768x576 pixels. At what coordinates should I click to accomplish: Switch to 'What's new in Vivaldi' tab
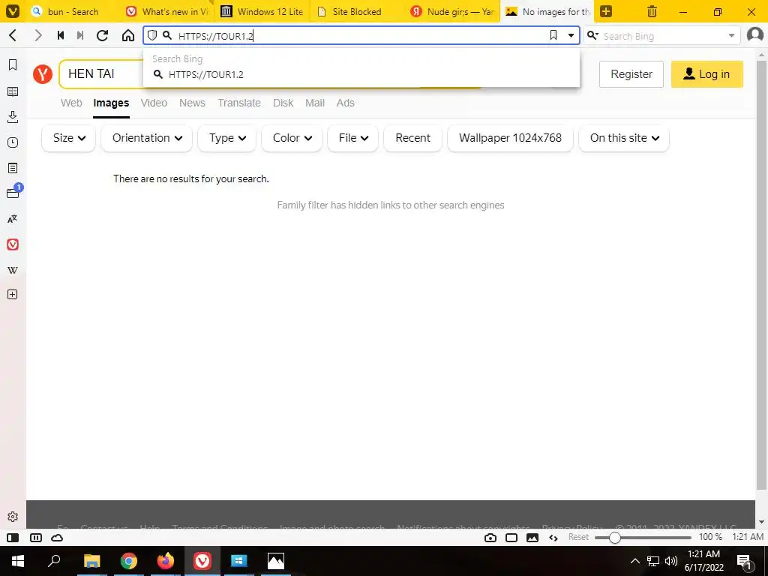point(167,11)
